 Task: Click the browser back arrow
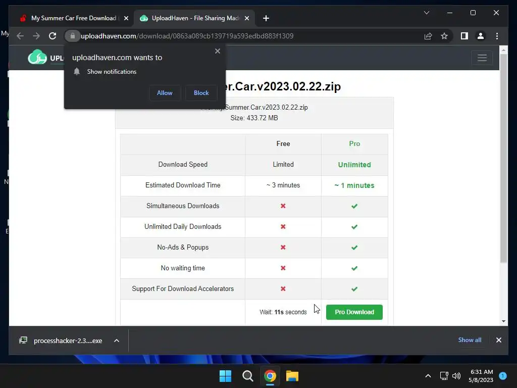pyautogui.click(x=20, y=36)
